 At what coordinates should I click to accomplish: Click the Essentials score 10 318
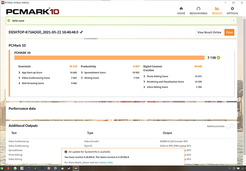(73, 66)
